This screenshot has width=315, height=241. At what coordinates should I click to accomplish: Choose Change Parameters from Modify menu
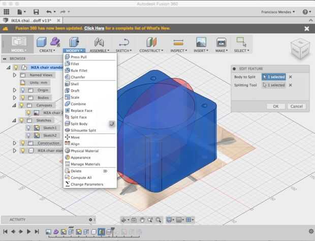pos(90,185)
